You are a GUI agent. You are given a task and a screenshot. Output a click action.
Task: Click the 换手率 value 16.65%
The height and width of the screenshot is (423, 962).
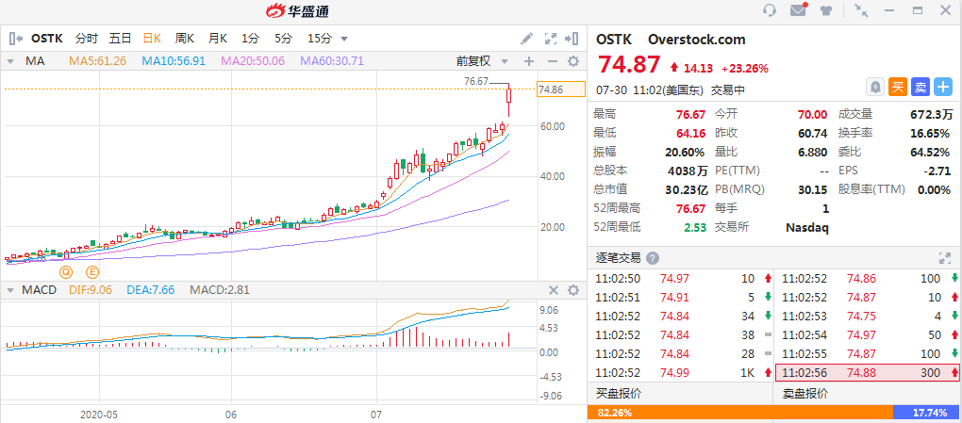tap(931, 133)
